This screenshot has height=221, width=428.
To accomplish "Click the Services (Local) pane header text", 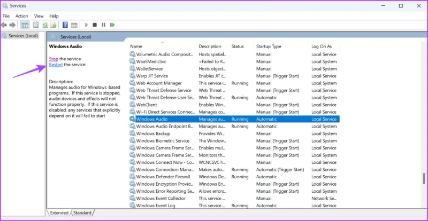I will click(x=75, y=37).
